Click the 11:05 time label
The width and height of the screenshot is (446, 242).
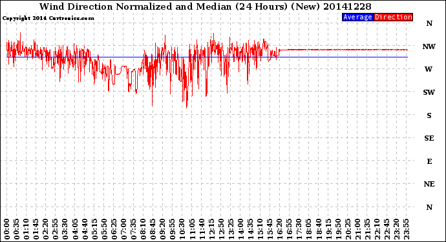[x=192, y=229]
